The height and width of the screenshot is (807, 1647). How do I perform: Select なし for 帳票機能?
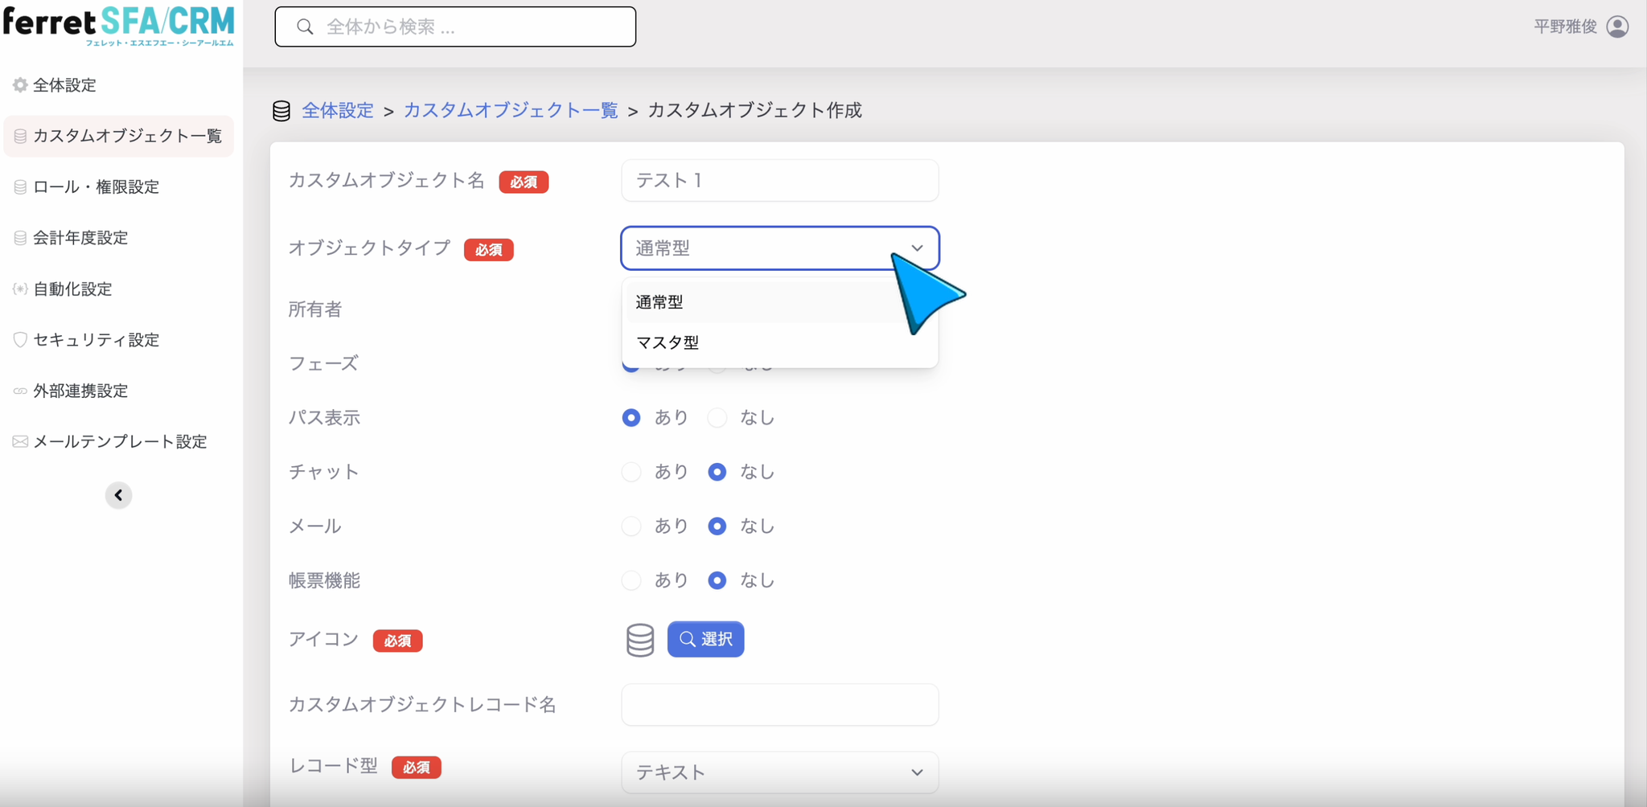[x=717, y=580]
